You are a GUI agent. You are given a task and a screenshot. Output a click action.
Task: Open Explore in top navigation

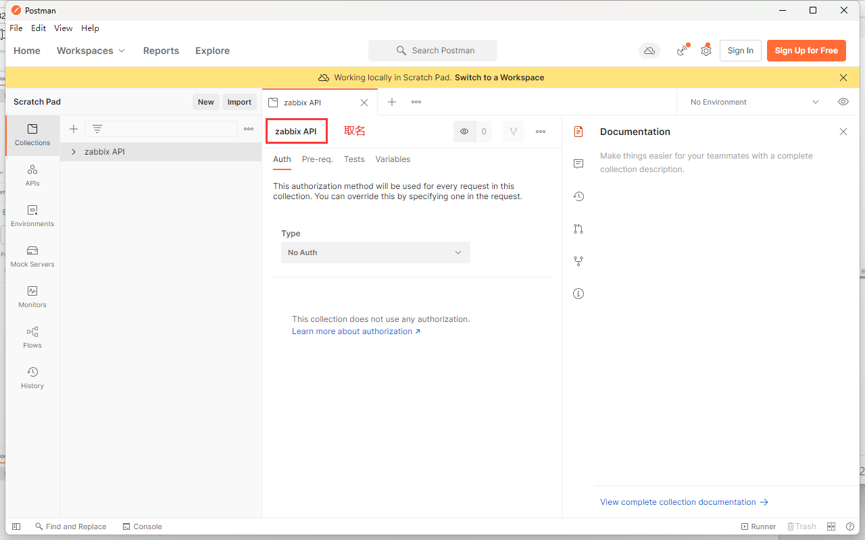[x=212, y=51]
